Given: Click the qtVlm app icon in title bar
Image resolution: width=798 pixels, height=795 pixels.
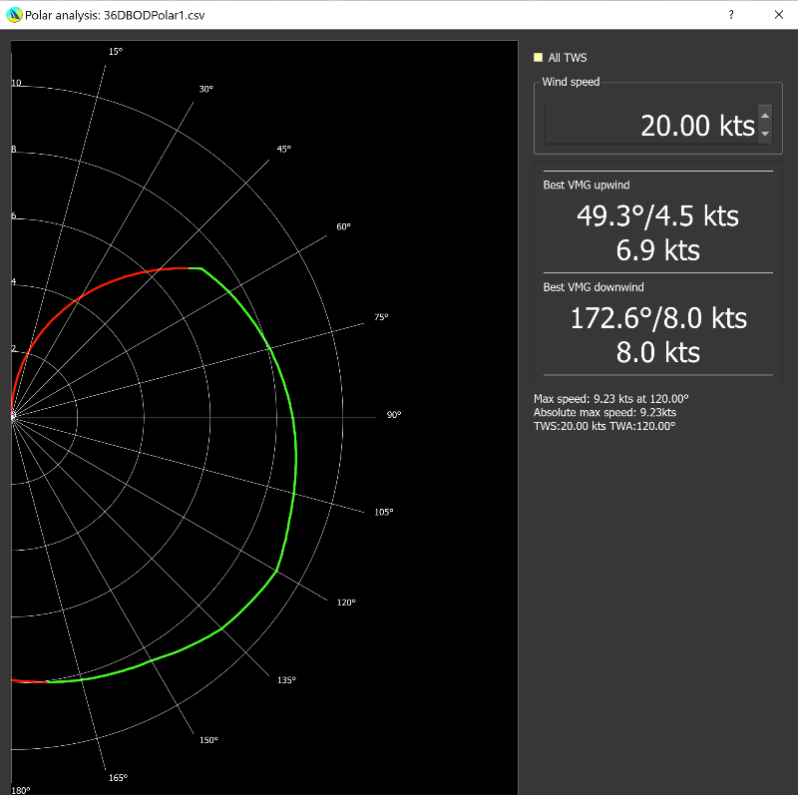Looking at the screenshot, I should tap(14, 15).
